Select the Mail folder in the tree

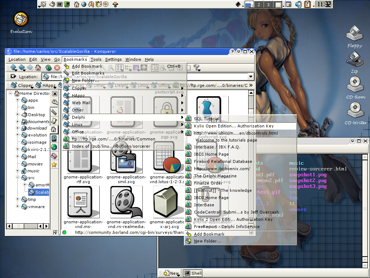click(x=29, y=156)
